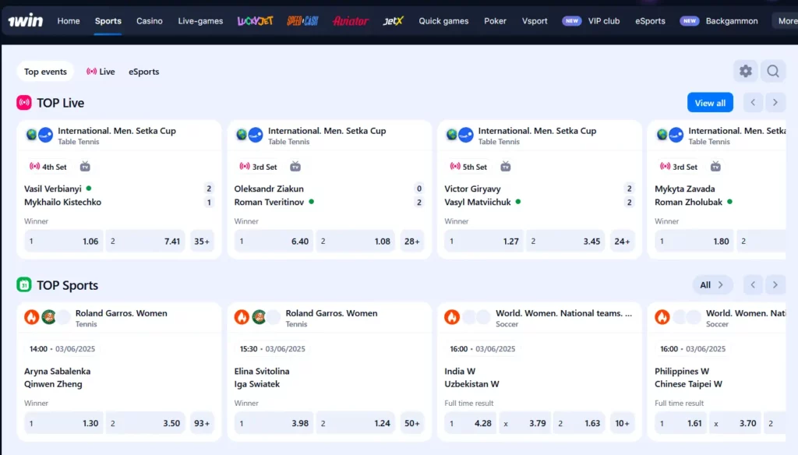Go to Home in top navigation
Screen dimensions: 798x455
tap(69, 21)
